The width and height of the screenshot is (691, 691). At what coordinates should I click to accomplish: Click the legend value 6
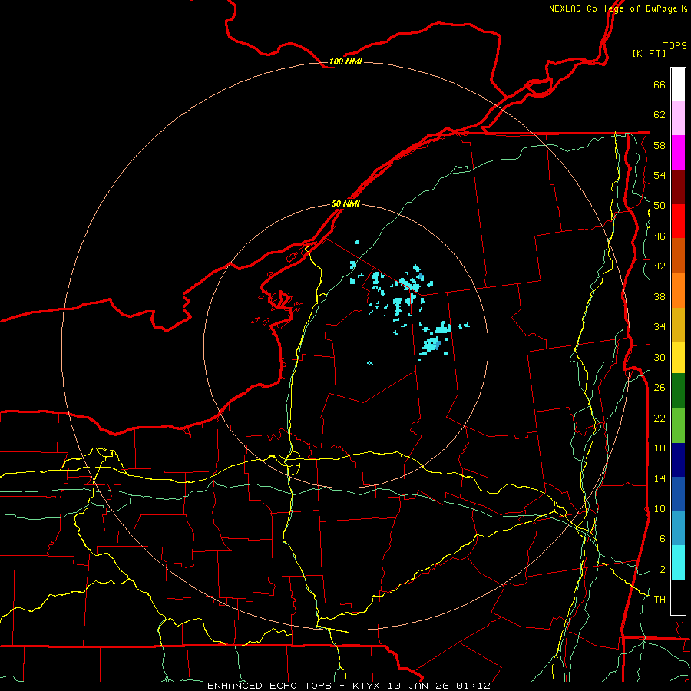coord(662,539)
